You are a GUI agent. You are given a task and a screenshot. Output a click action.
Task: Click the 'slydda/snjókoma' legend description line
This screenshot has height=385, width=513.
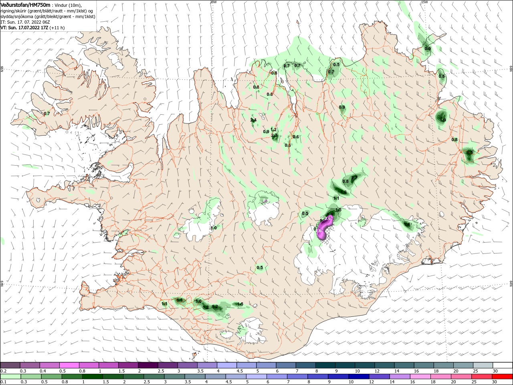point(48,17)
